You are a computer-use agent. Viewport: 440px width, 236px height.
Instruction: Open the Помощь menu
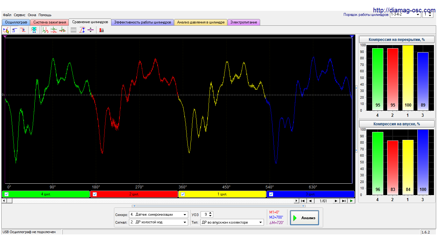pyautogui.click(x=45, y=15)
